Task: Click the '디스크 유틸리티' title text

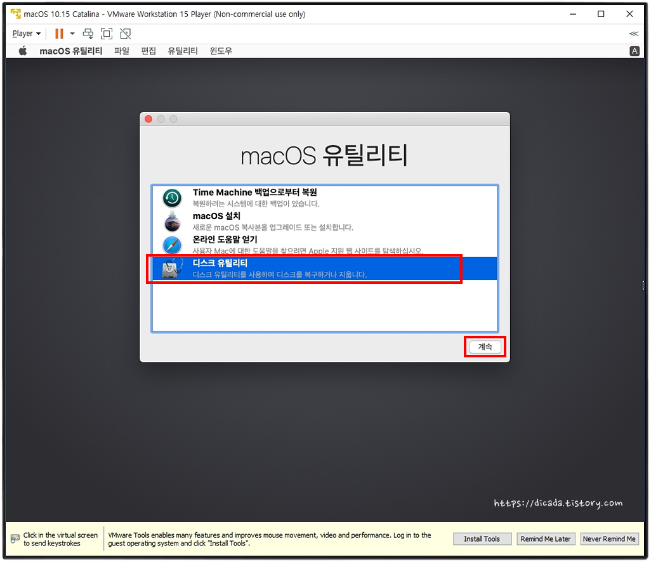Action: click(220, 263)
